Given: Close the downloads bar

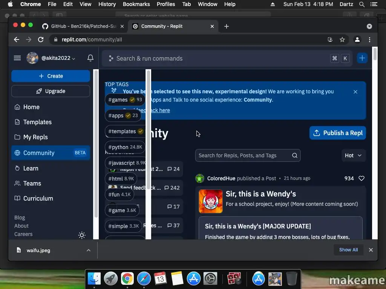Looking at the screenshot, I should click(371, 250).
